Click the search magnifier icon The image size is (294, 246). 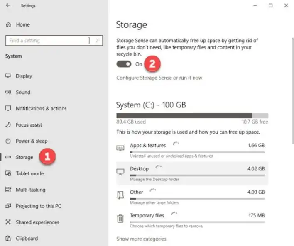click(98, 41)
